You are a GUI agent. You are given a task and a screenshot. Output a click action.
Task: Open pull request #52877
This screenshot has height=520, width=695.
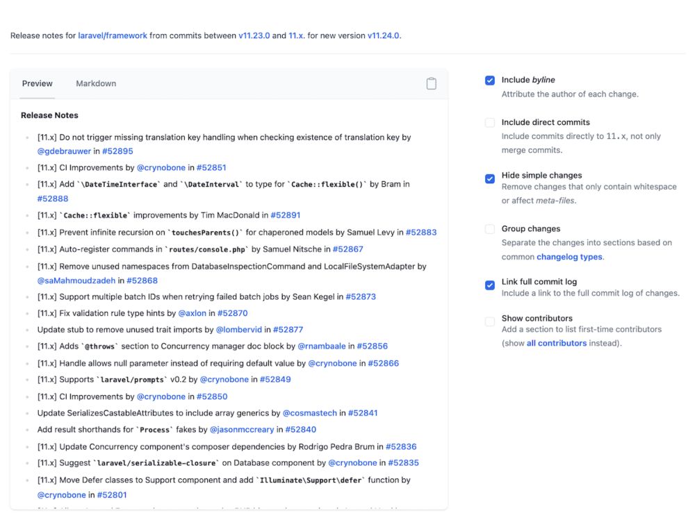[x=288, y=329]
